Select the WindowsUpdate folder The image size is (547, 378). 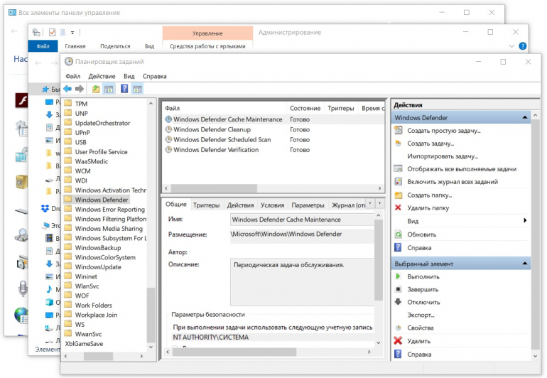[x=98, y=267]
